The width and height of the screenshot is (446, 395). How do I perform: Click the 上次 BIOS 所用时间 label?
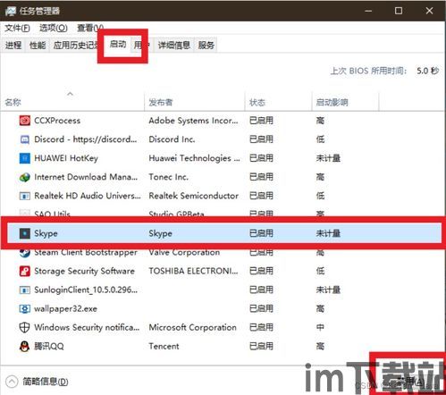tap(368, 71)
